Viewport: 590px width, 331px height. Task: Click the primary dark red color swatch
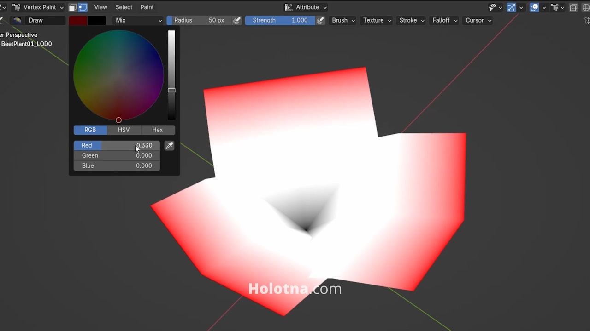click(x=78, y=20)
